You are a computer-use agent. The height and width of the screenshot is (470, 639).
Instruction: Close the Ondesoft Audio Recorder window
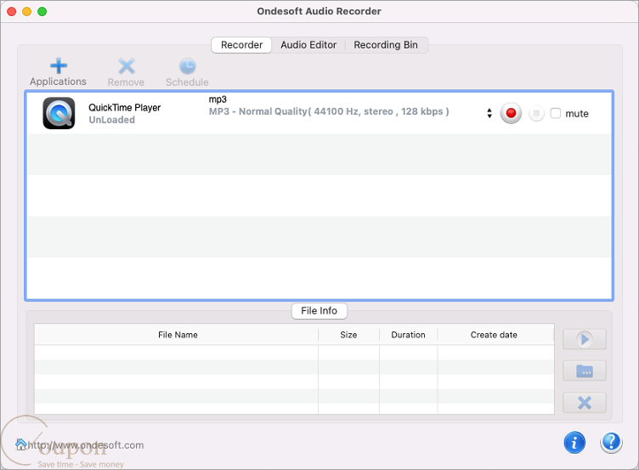tap(11, 11)
